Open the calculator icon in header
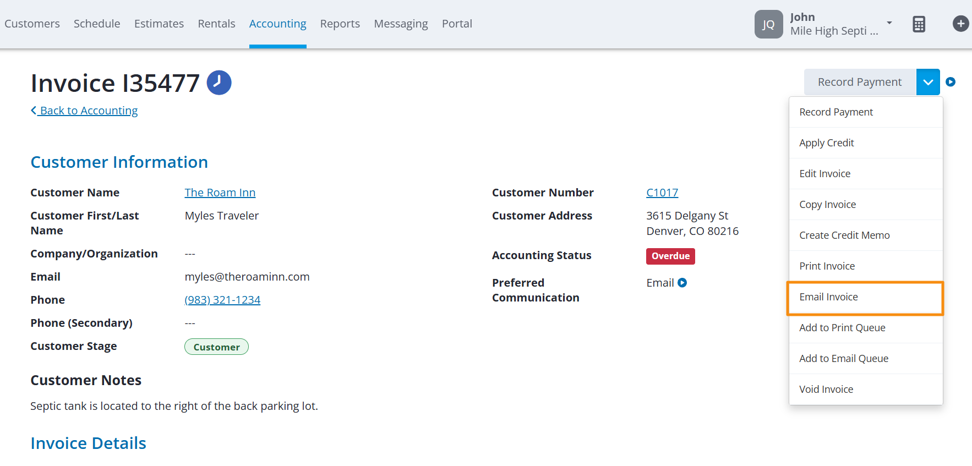Screen dimensions: 972x466 919,24
